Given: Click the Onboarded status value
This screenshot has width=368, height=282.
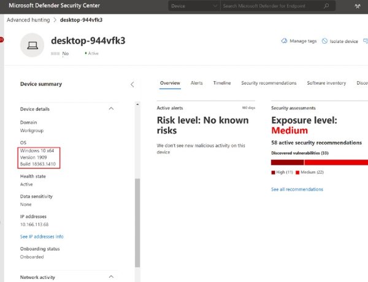Looking at the screenshot, I should [x=32, y=257].
